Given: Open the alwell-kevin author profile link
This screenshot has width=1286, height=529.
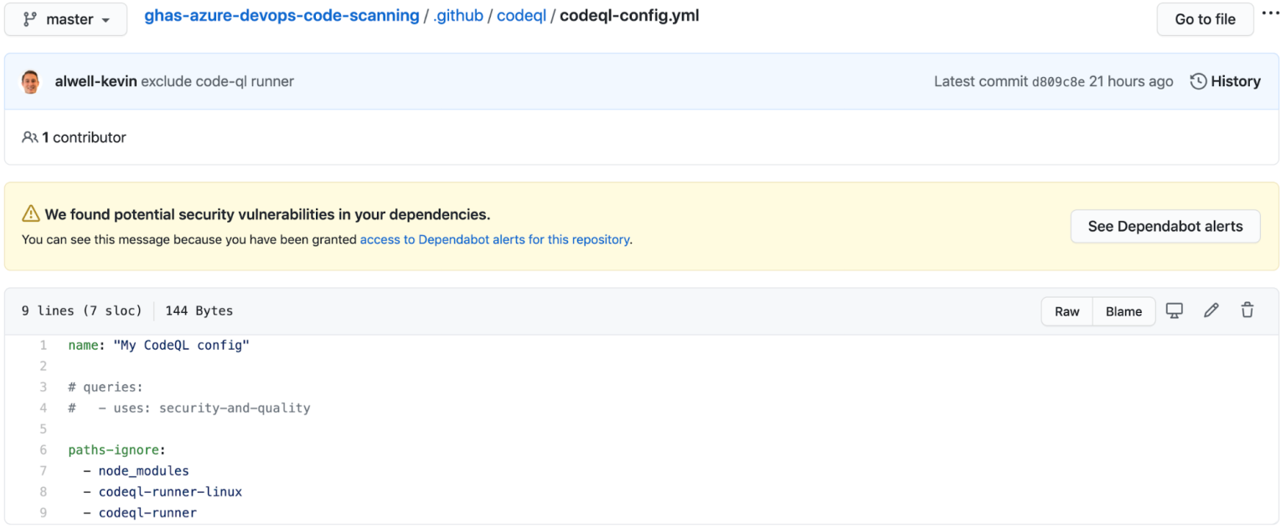Looking at the screenshot, I should point(96,82).
